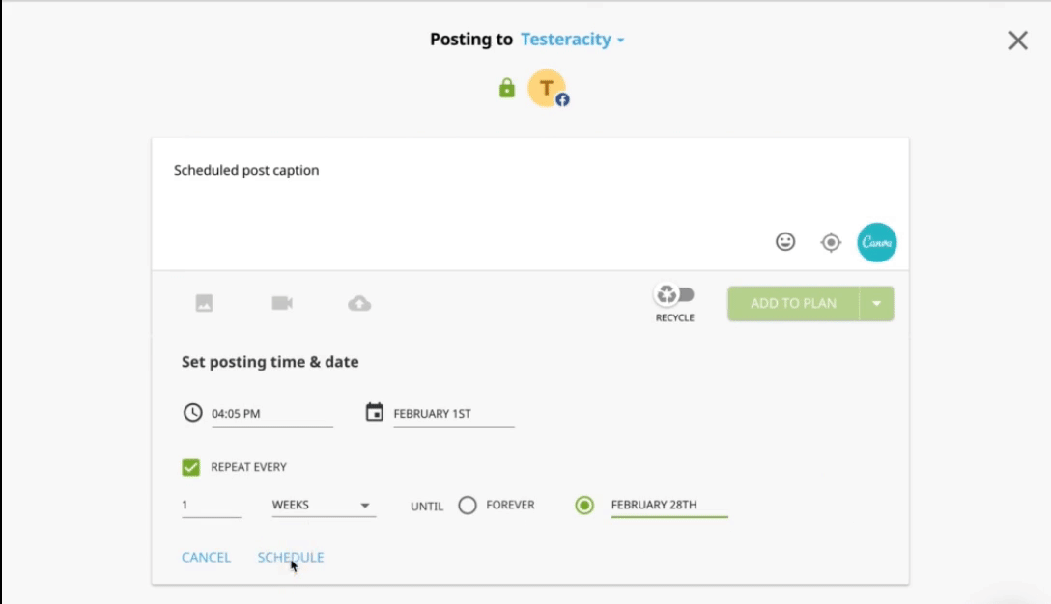Click the Testeracity profile avatar
Image resolution: width=1051 pixels, height=604 pixels.
(547, 89)
